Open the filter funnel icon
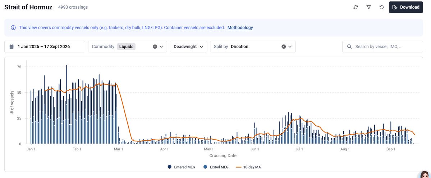Screen dimensions: 431x178 [368, 8]
